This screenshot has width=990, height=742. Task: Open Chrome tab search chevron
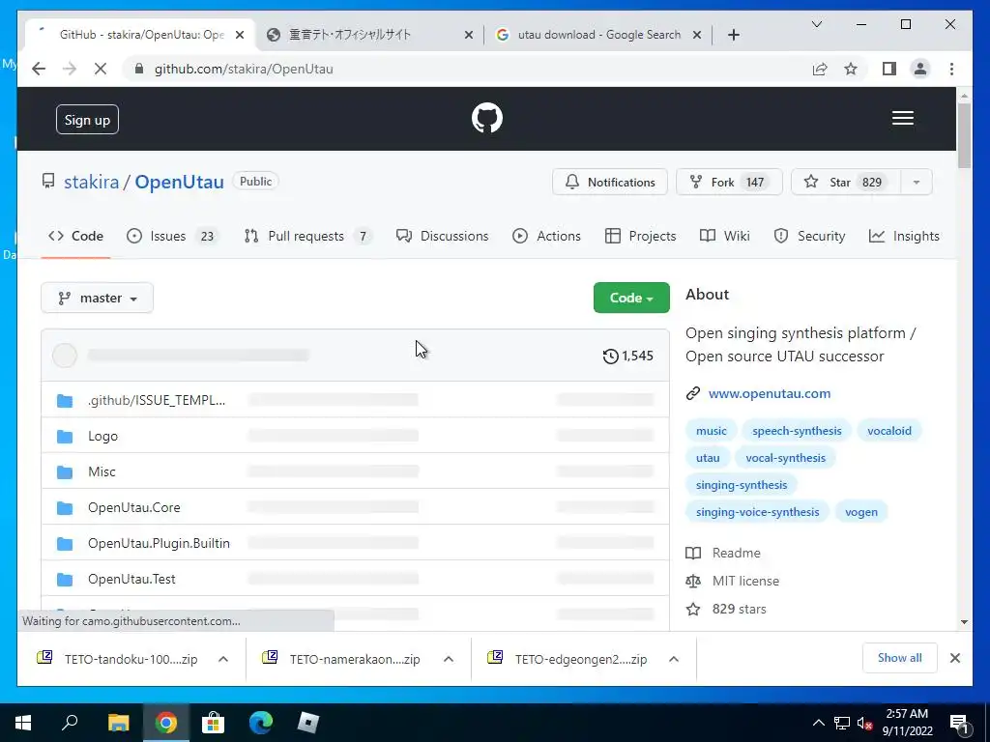pyautogui.click(x=816, y=24)
